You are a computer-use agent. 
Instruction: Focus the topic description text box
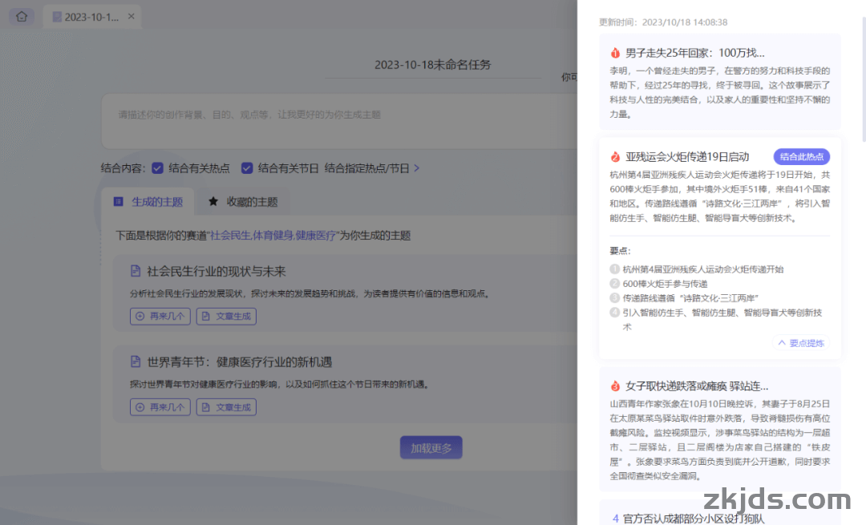[339, 121]
